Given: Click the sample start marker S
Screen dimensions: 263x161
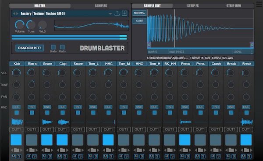Looking at the screenshot, I should tap(149, 45).
